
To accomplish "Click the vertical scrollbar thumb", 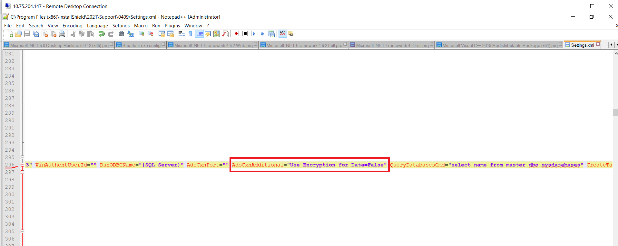I will pyautogui.click(x=615, y=112).
